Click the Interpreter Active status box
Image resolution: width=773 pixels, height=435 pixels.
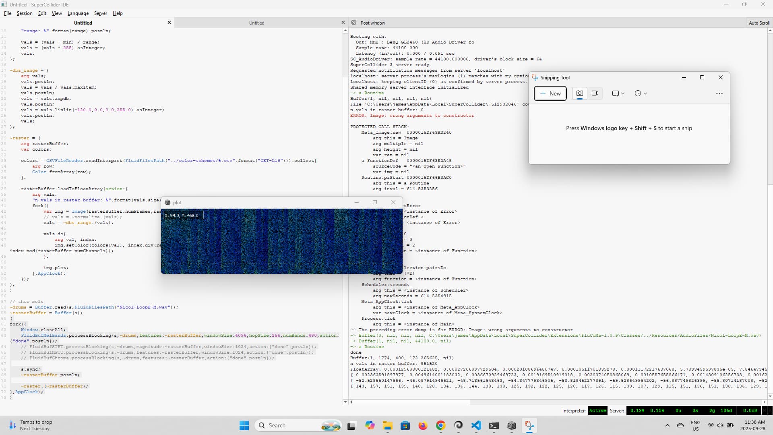(597, 410)
